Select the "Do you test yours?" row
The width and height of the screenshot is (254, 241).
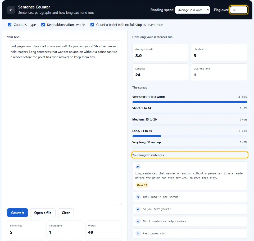point(190,209)
